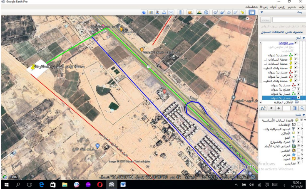Click the red hospital H marker on map
Screen dimensions: 306x189
(x=165, y=91)
